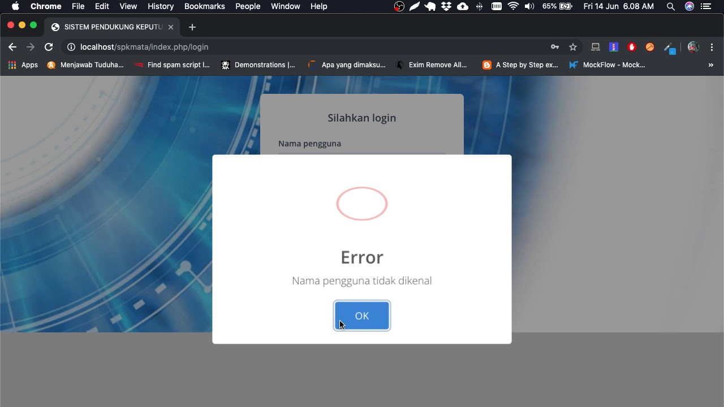The width and height of the screenshot is (724, 407).
Task: Open a new browser tab
Action: tap(192, 27)
